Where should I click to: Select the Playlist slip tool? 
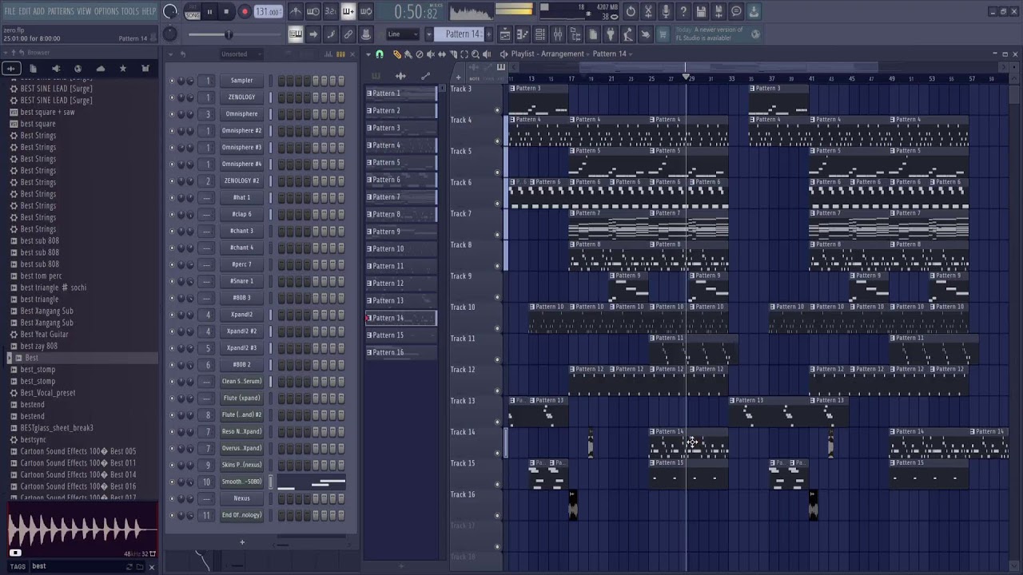(x=442, y=54)
